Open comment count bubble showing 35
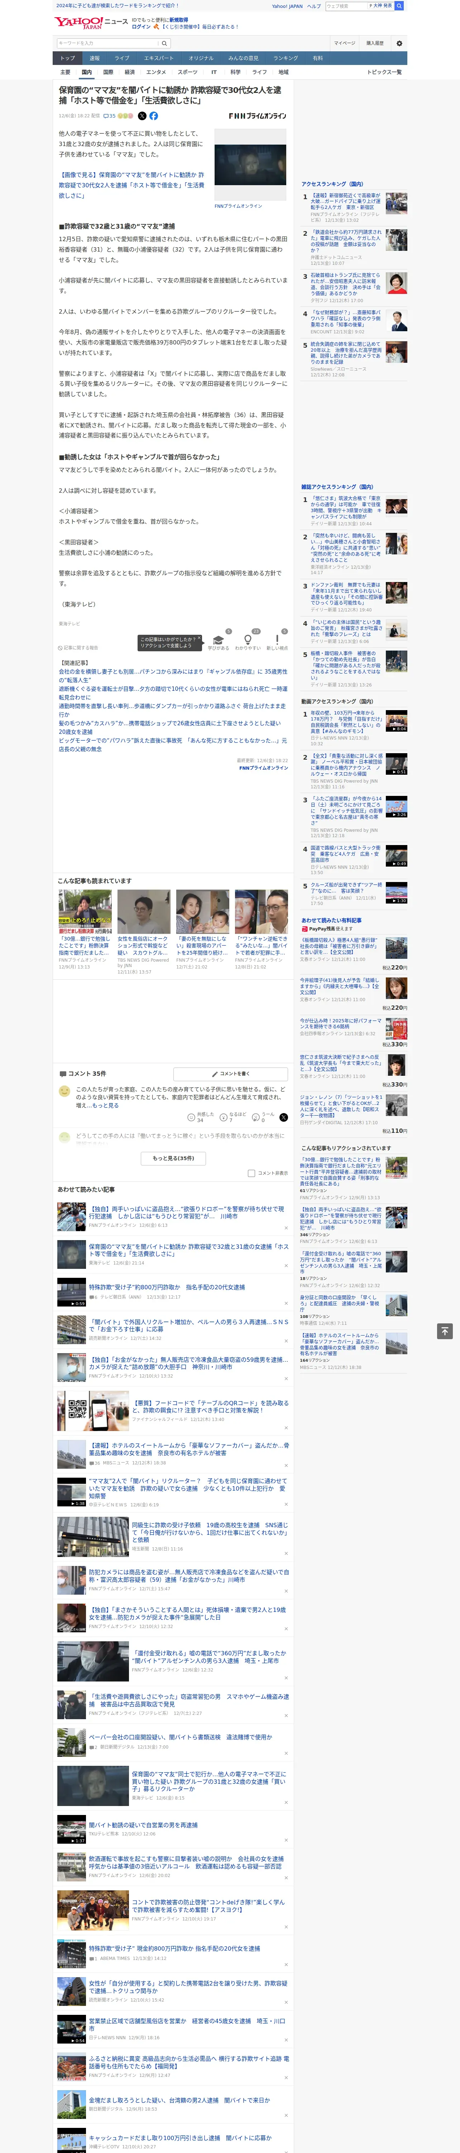The height and width of the screenshot is (2153, 460). click(x=109, y=116)
